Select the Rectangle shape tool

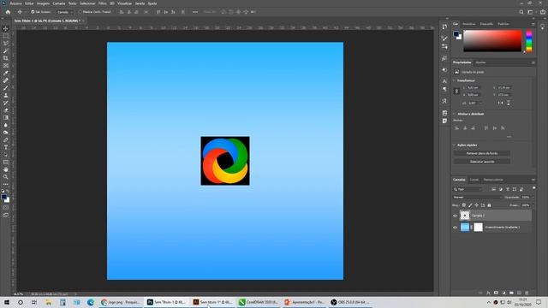tap(6, 163)
